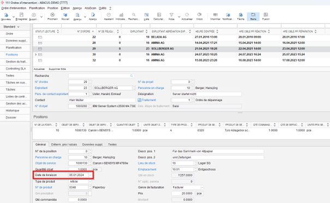Open Dossier in the sidebar
This screenshot has width=330, height=203.
(11, 118)
